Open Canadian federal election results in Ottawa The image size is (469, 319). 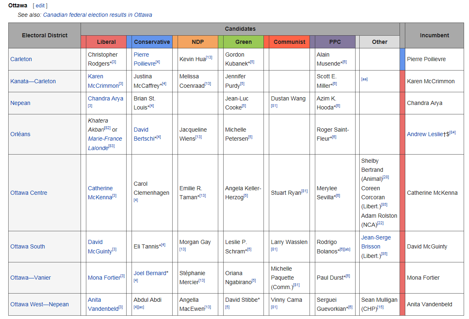(x=97, y=15)
